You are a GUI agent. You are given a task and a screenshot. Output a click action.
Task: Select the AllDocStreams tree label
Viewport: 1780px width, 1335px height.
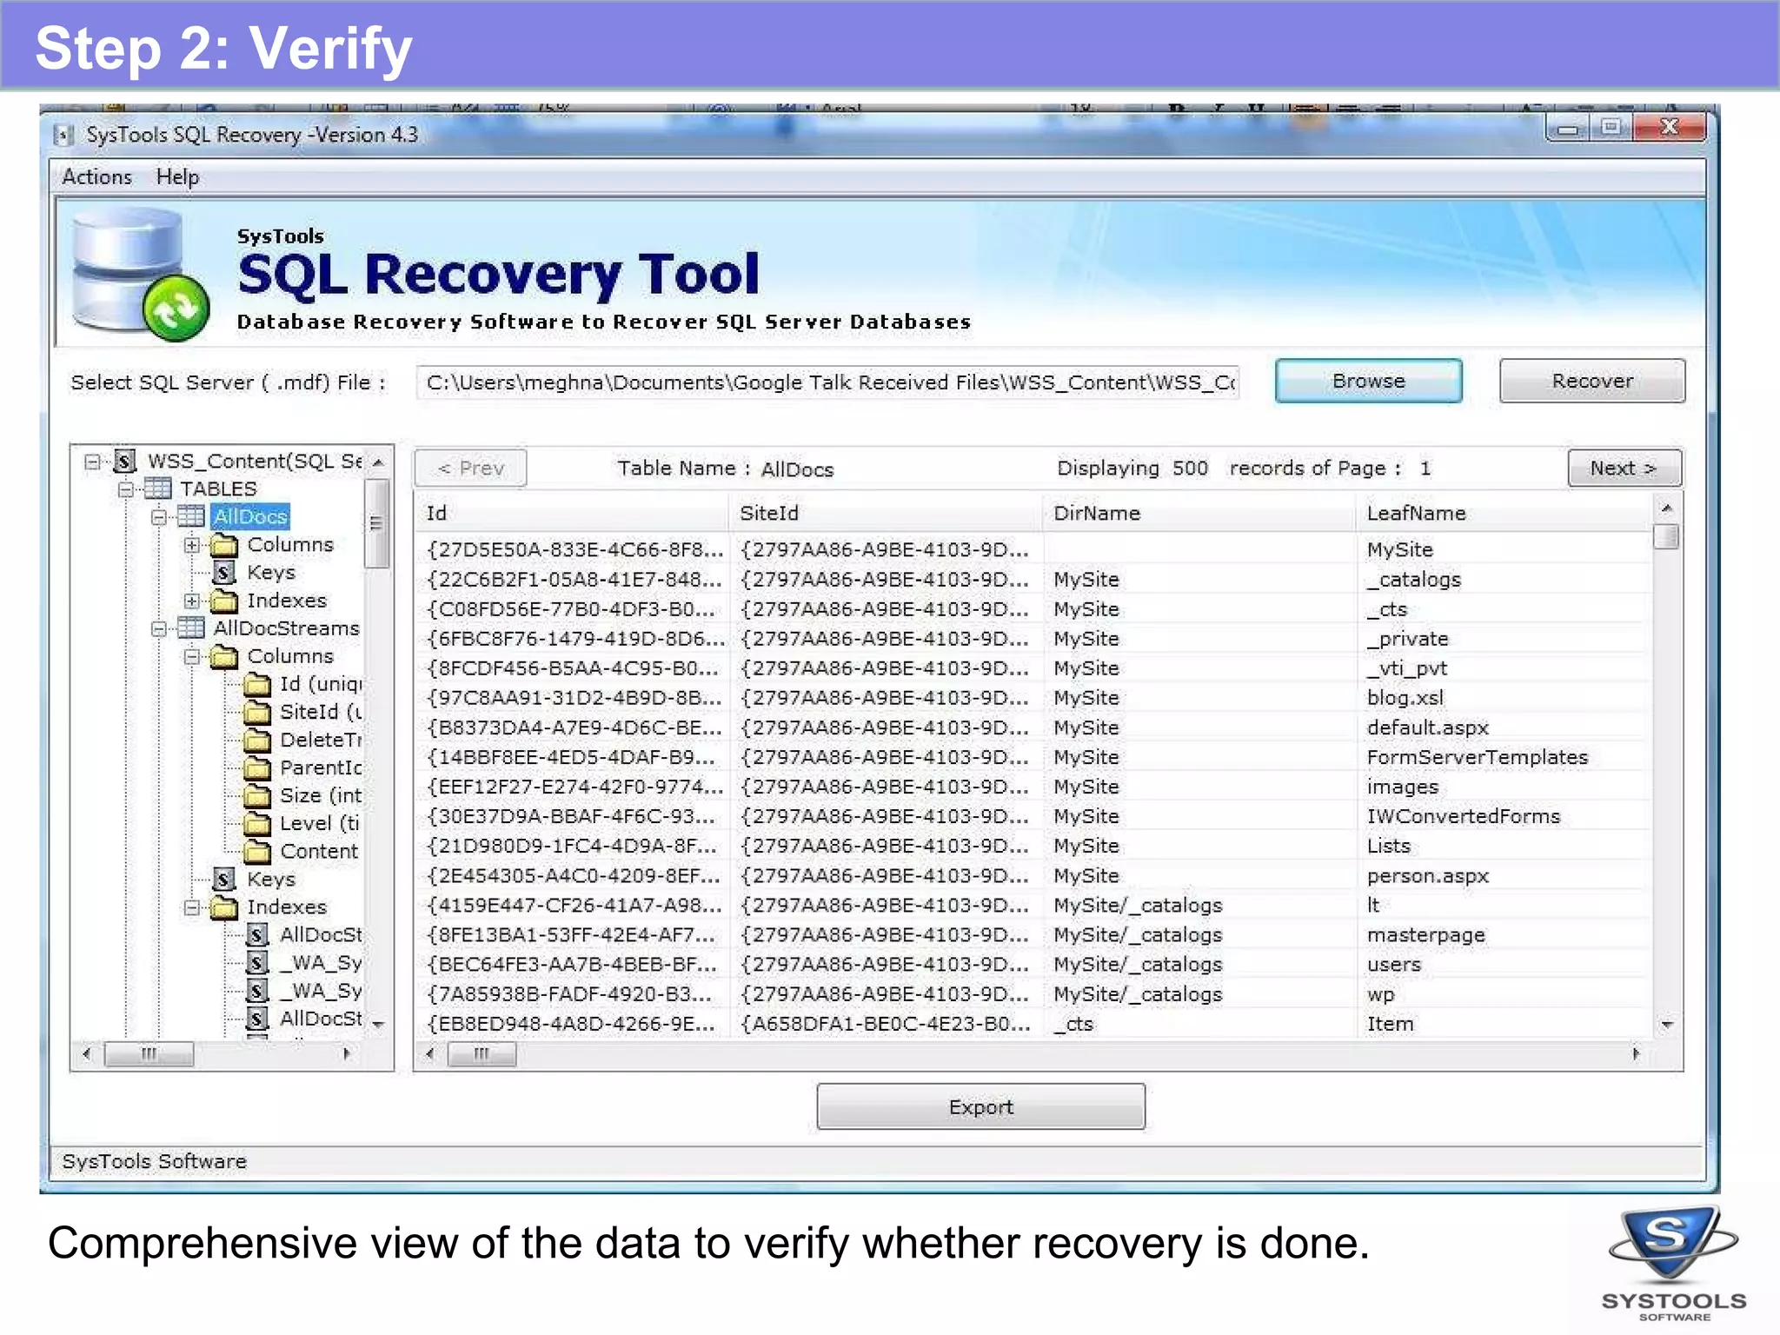click(x=286, y=628)
